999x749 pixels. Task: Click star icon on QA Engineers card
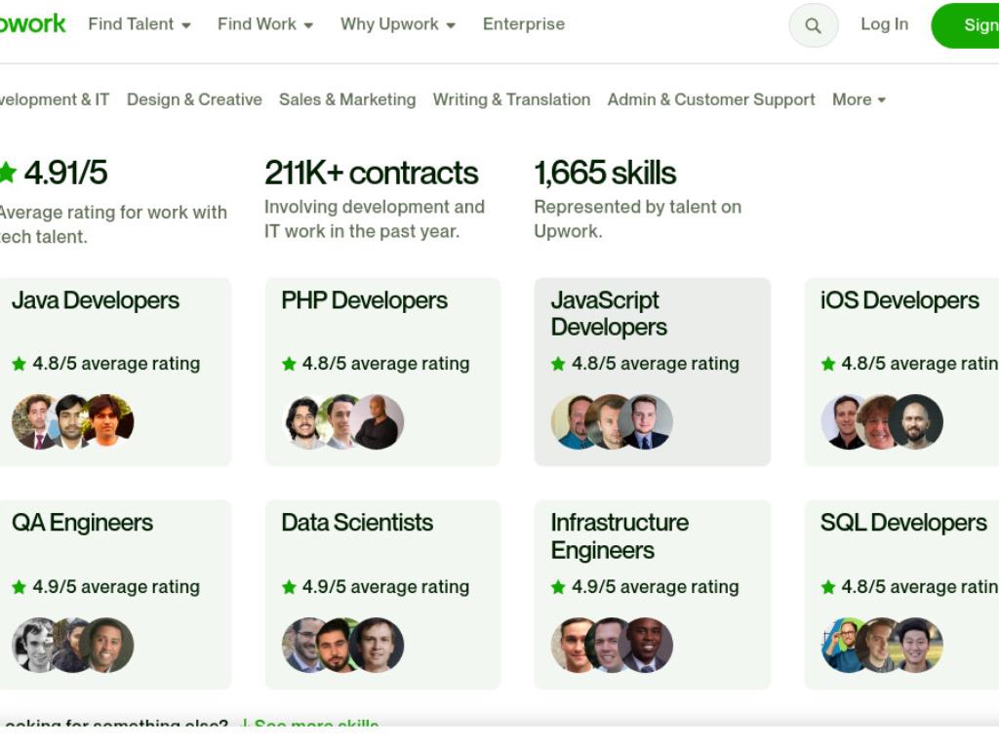point(19,587)
